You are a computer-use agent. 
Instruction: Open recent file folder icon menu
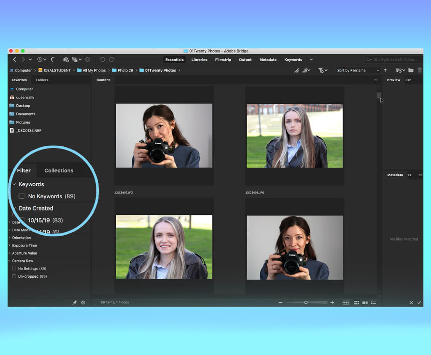[401, 70]
